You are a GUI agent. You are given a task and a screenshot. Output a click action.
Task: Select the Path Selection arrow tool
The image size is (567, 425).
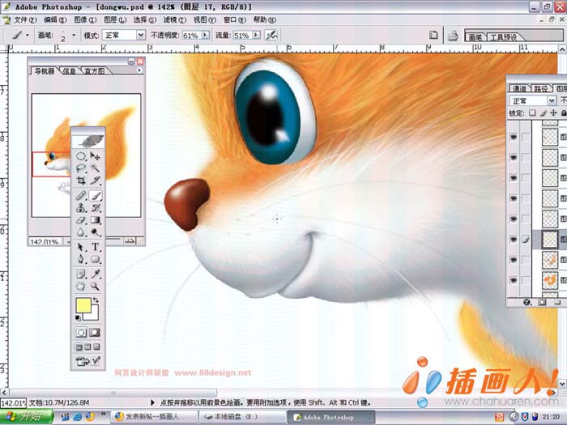tap(81, 247)
